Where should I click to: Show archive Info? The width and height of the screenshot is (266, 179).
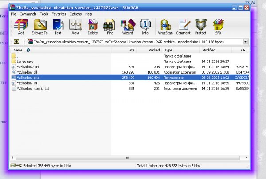[x=145, y=27]
